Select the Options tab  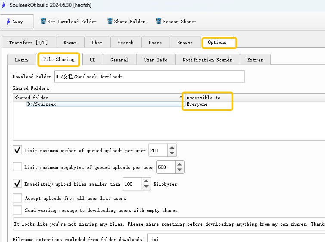pos(217,42)
